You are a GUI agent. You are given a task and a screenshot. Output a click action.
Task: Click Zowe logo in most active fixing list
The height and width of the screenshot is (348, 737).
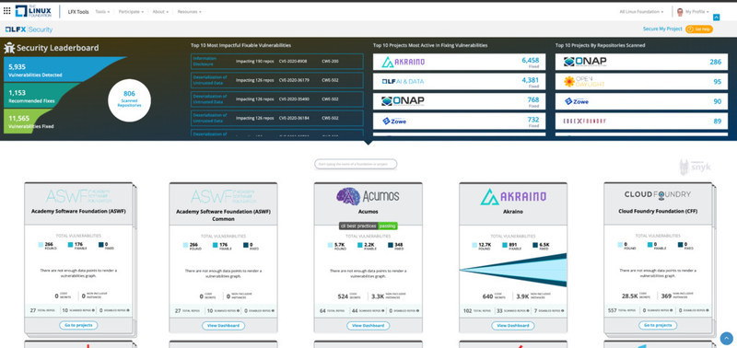pos(394,121)
